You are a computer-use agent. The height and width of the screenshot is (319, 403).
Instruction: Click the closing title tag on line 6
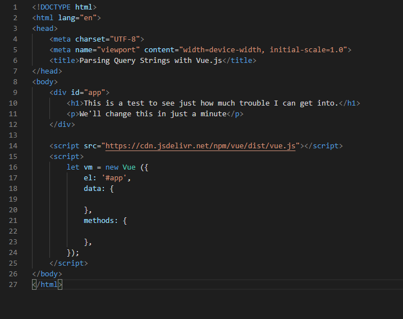pos(239,61)
